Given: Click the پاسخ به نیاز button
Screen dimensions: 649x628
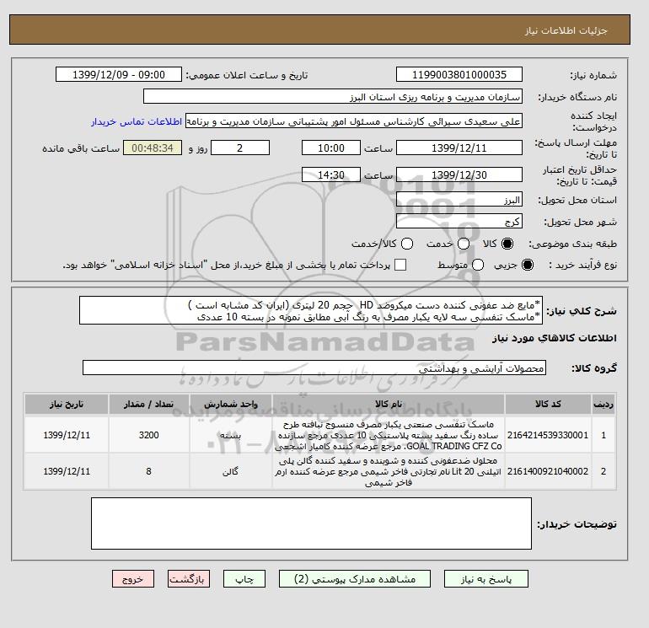Looking at the screenshot, I should (x=486, y=579).
